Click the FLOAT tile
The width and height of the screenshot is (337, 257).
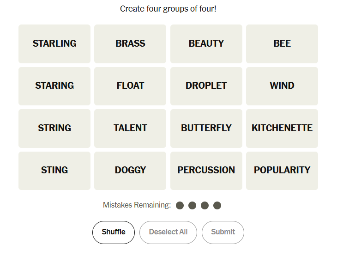pos(130,86)
